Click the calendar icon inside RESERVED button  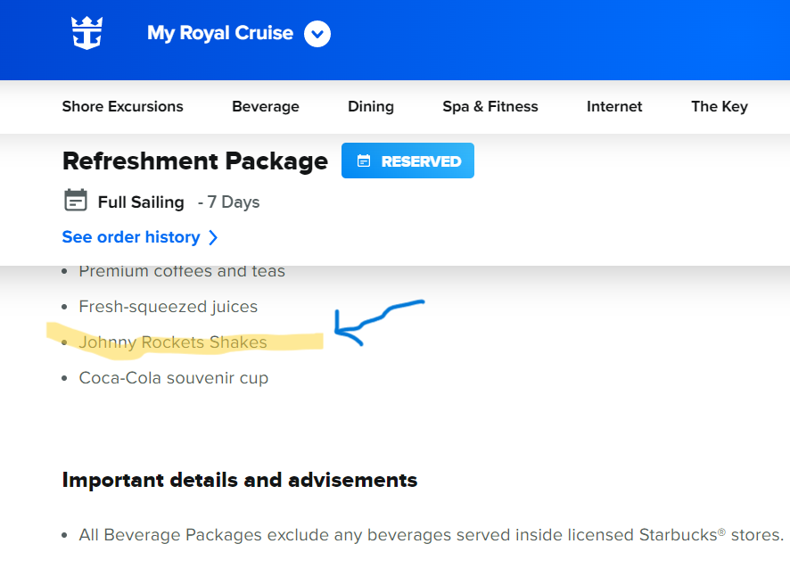point(364,161)
